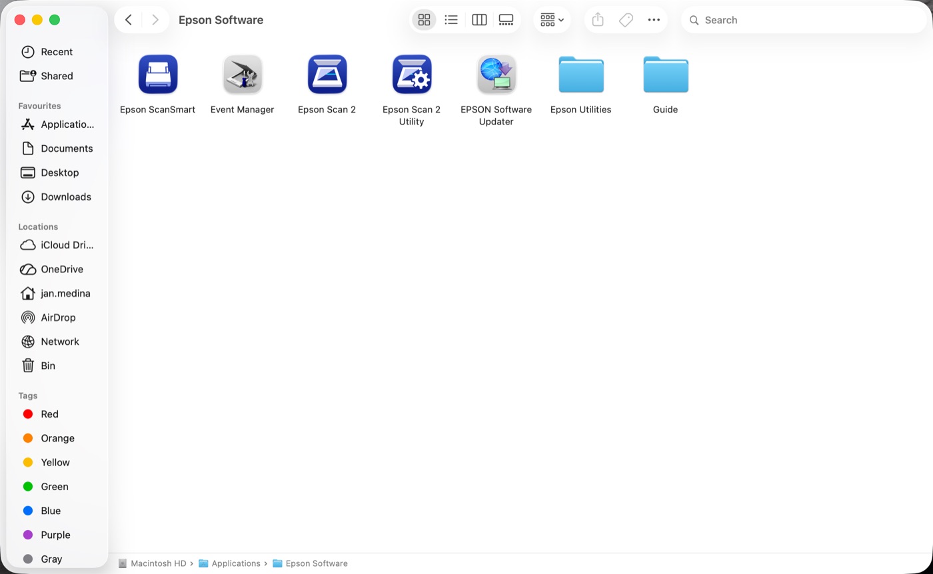Click the Epson Software window title
The height and width of the screenshot is (574, 933).
[221, 20]
